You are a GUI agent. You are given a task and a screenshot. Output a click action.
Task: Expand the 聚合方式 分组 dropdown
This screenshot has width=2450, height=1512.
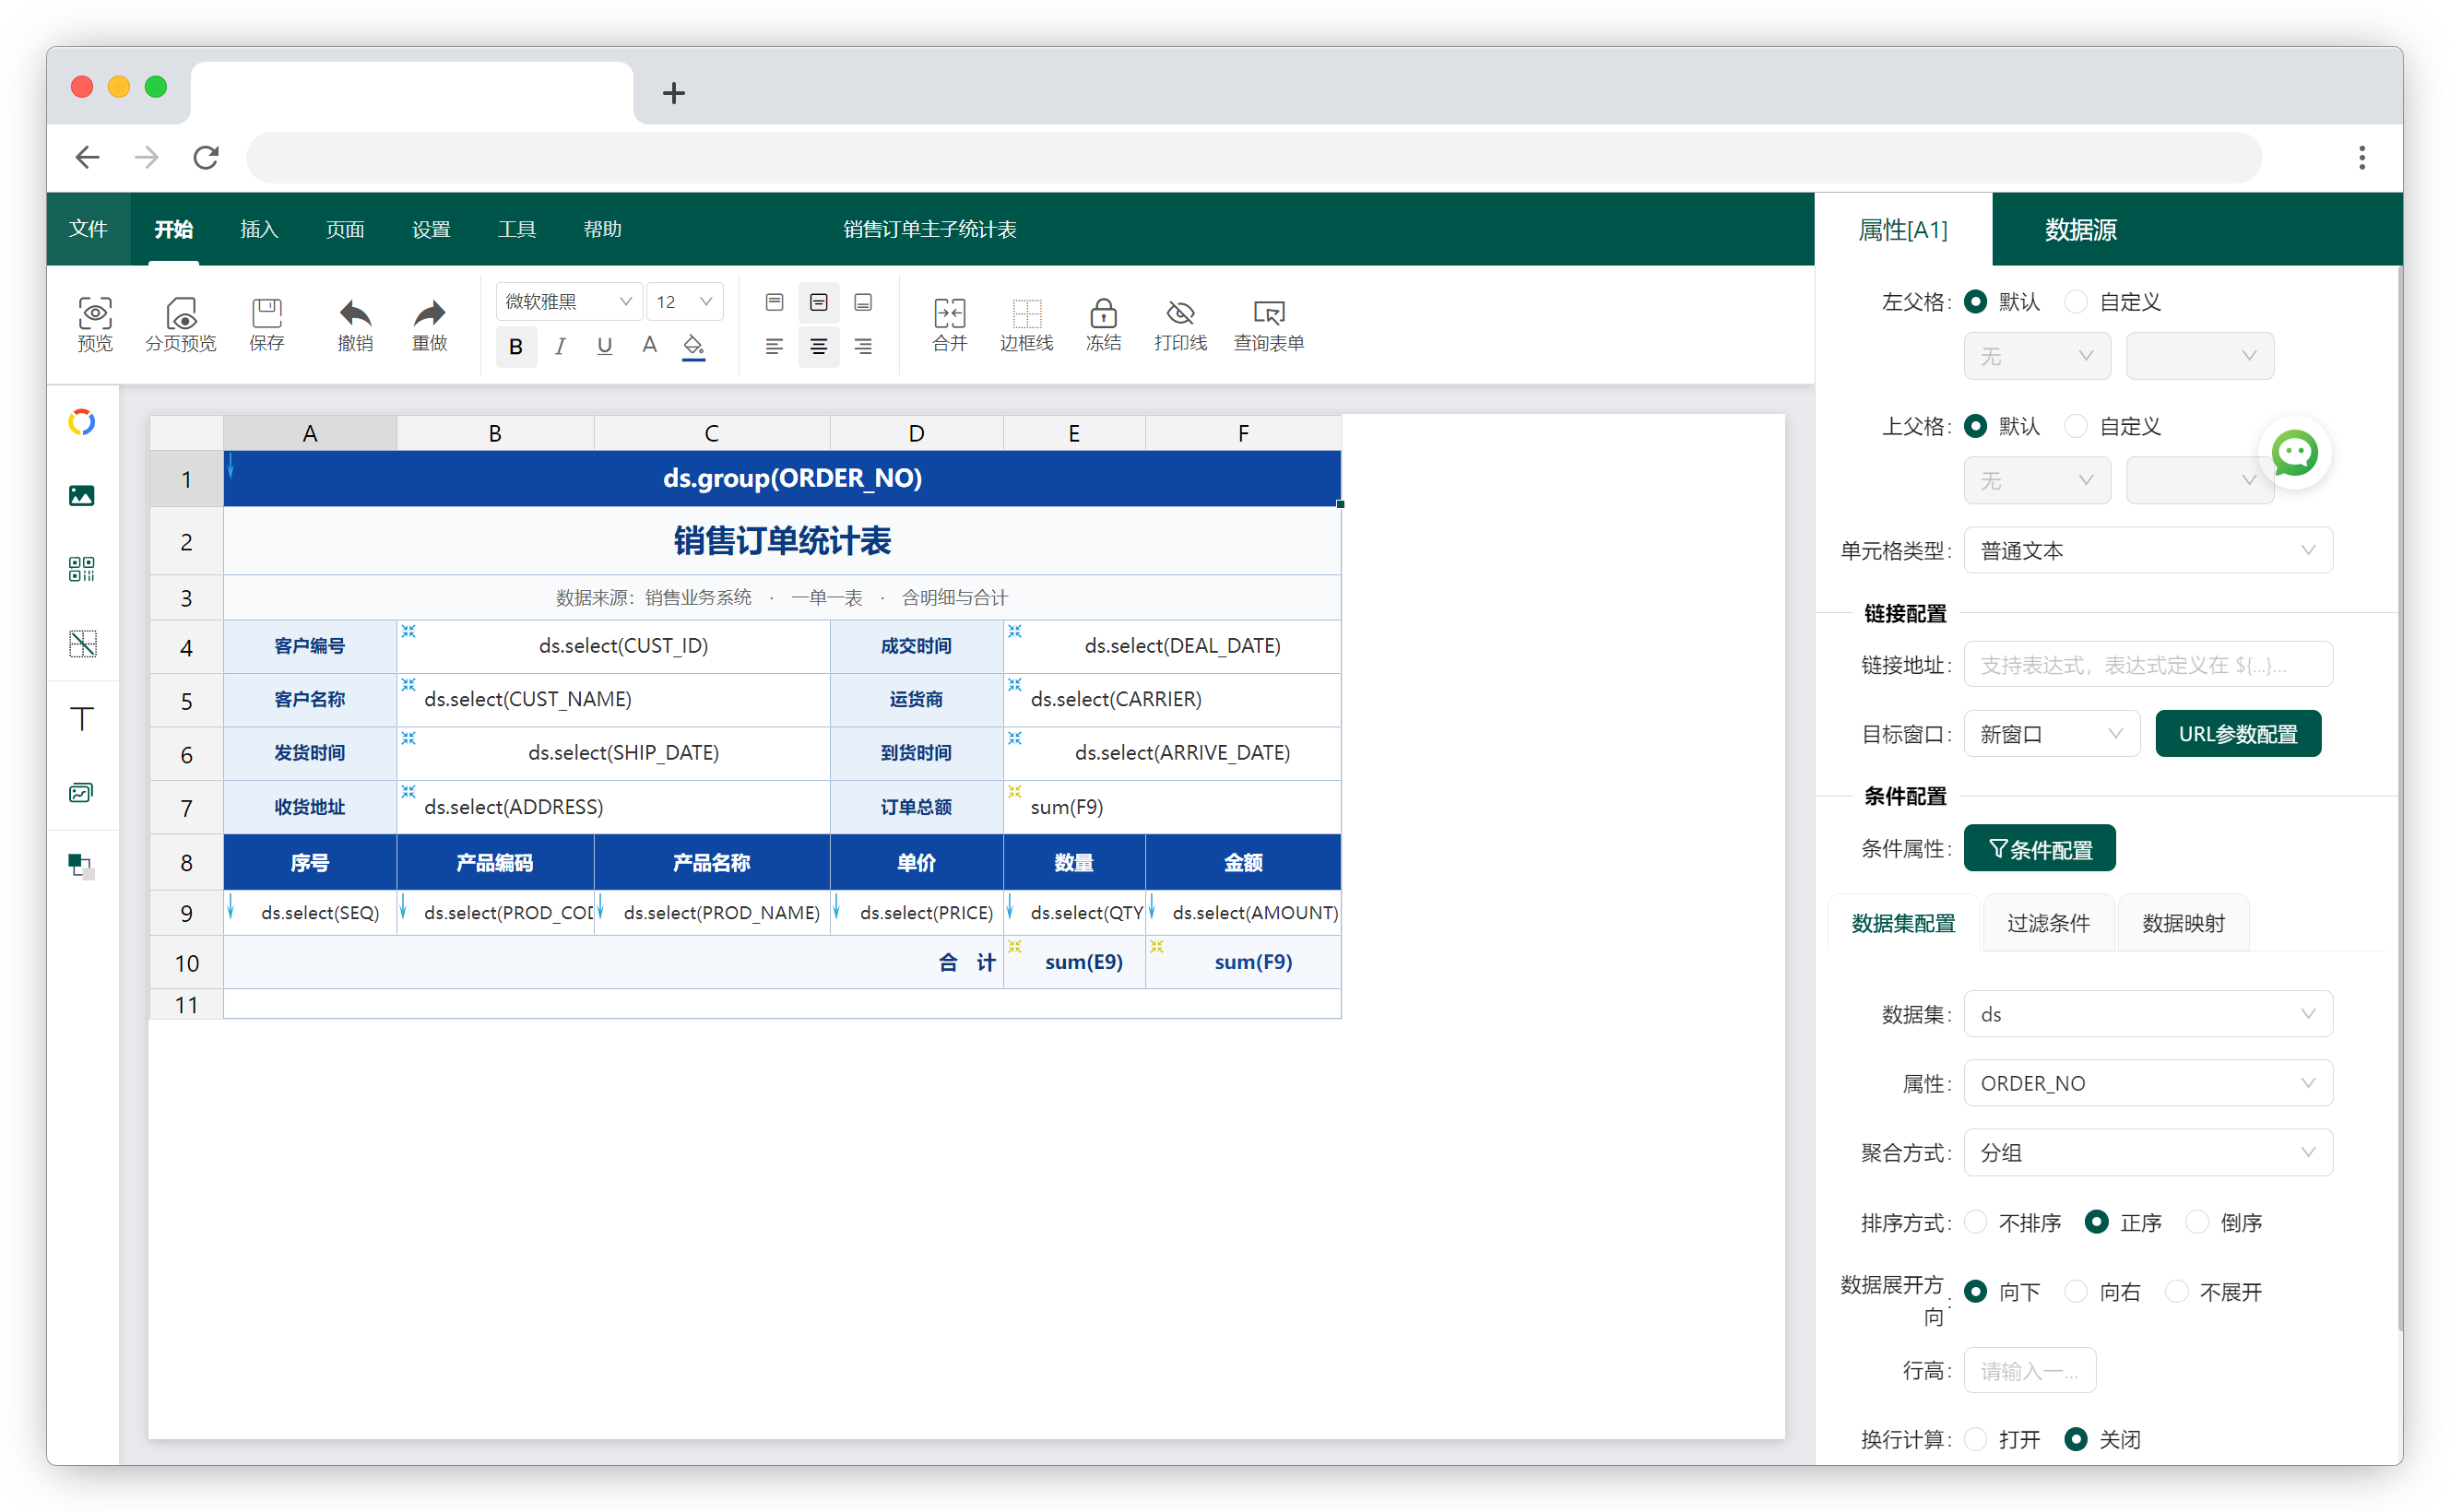(2148, 1153)
